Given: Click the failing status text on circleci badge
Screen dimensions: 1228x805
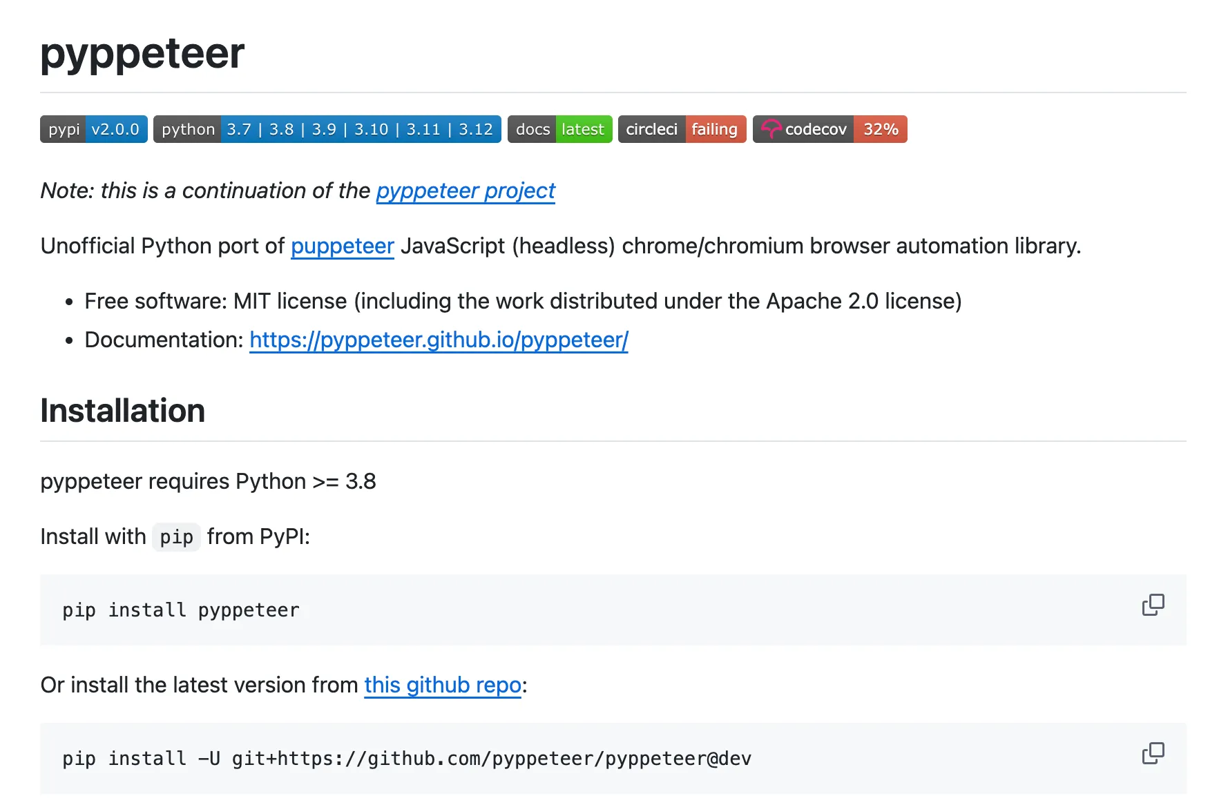Looking at the screenshot, I should [715, 128].
